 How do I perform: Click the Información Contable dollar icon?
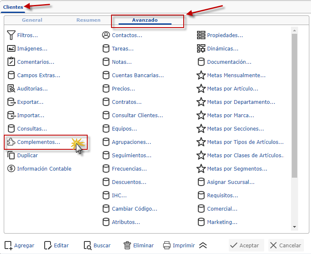11,168
